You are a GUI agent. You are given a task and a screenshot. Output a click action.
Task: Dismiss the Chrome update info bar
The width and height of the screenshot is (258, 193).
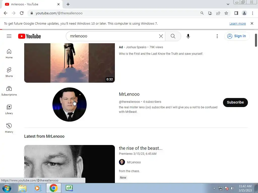click(252, 23)
